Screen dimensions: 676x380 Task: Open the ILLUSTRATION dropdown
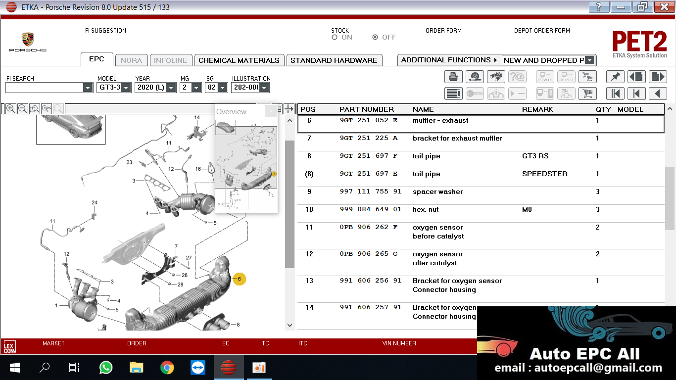point(264,88)
